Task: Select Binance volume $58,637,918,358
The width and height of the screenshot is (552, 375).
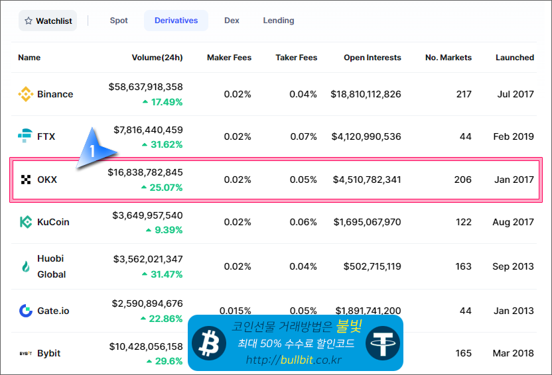Action: point(146,87)
